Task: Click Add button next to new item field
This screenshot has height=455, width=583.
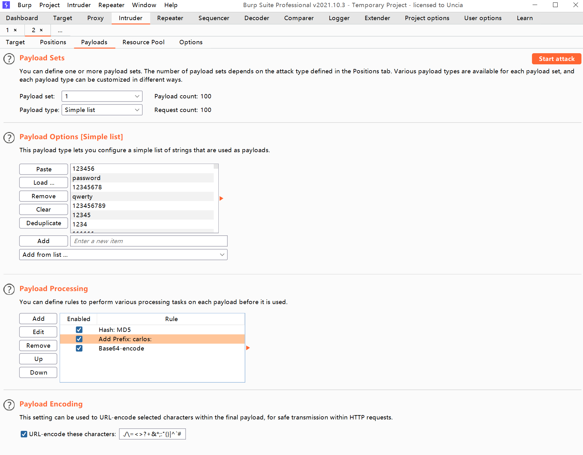Action: [x=44, y=241]
